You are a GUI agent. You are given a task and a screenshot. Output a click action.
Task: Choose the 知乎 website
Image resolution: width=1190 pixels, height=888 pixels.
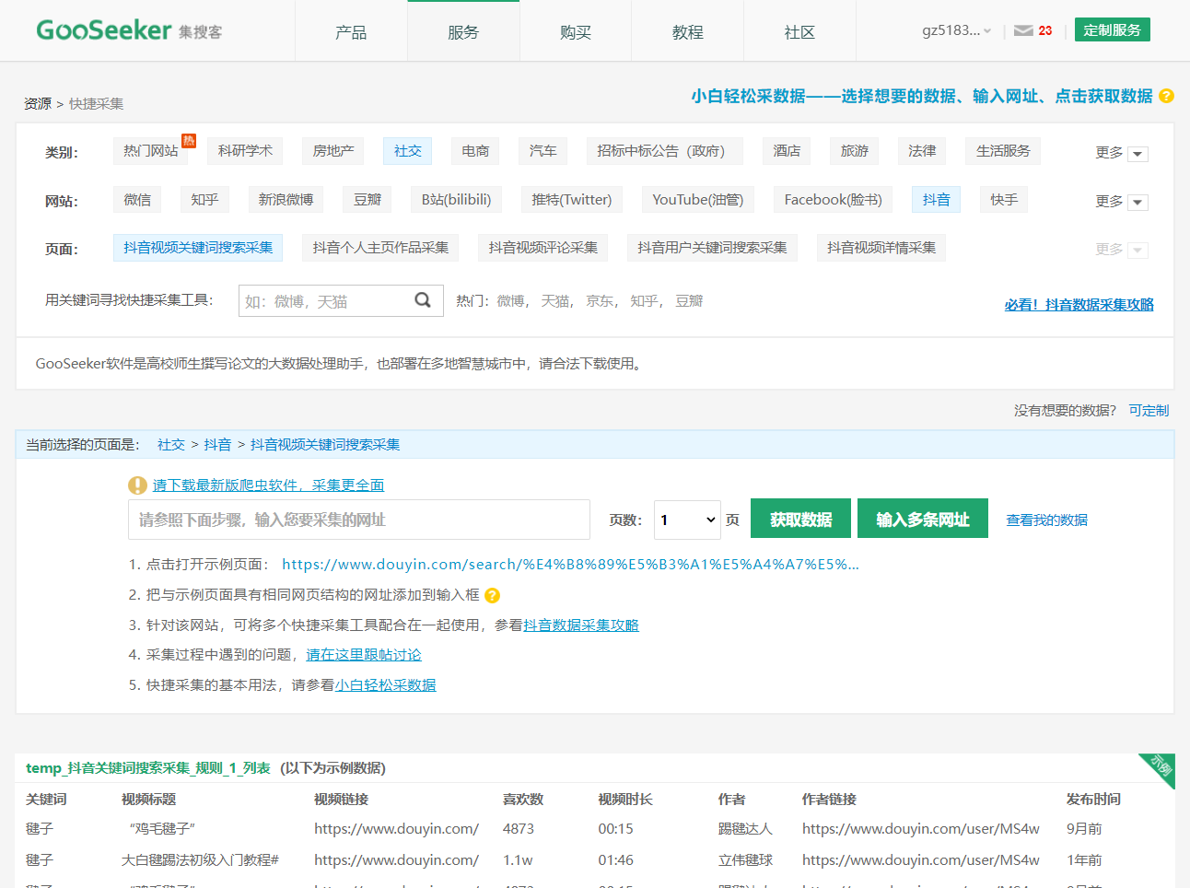(x=204, y=199)
